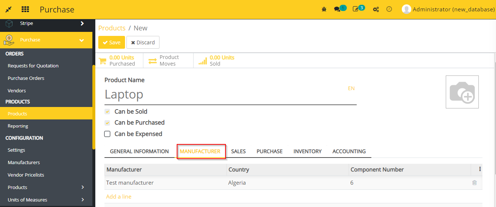Open the conversations chat icon
This screenshot has height=207, width=496.
pyautogui.click(x=337, y=10)
